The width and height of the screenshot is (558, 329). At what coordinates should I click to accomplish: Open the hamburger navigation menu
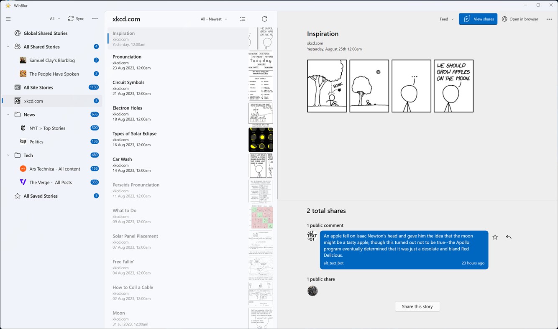click(x=8, y=19)
